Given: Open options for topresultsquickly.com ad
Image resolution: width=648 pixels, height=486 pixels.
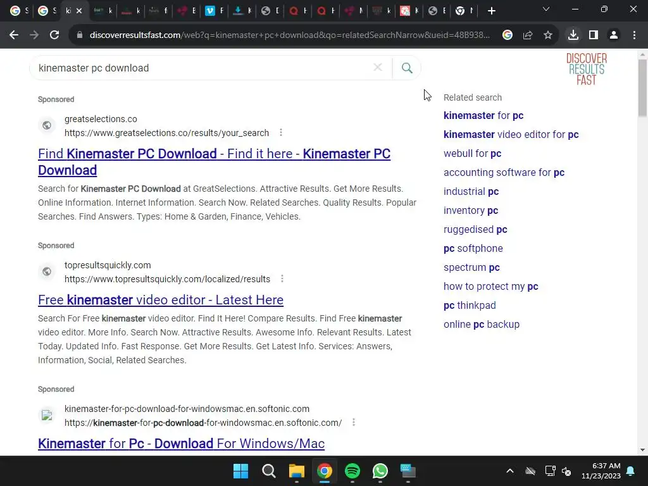Looking at the screenshot, I should point(282,279).
